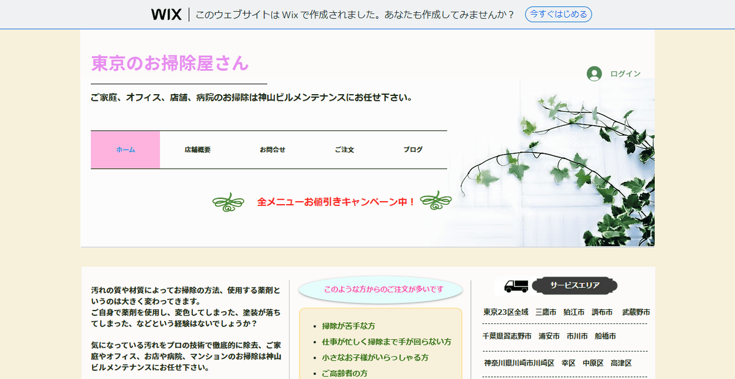This screenshot has width=735, height=379.
Task: Click the user avatar login icon
Action: 594,74
